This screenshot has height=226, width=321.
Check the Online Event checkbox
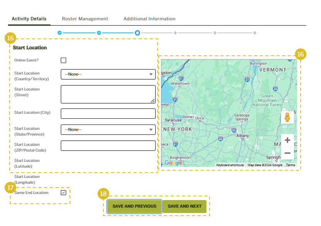pyautogui.click(x=63, y=60)
